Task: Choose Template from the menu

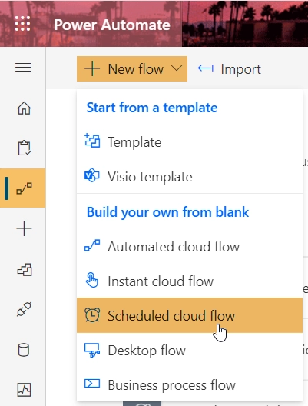Action: click(x=190, y=142)
